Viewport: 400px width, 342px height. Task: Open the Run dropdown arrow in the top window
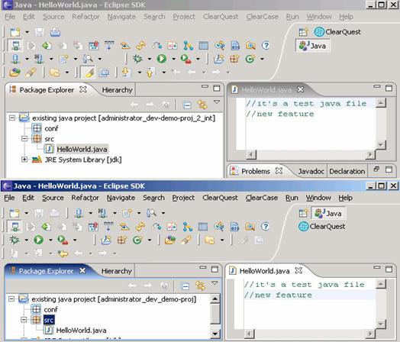coord(174,60)
